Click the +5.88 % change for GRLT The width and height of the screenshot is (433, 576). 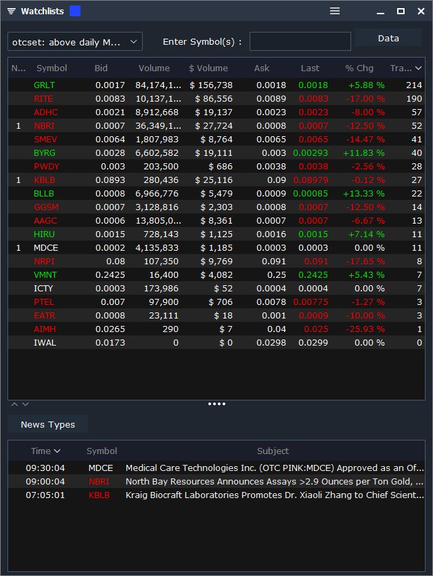coord(366,85)
